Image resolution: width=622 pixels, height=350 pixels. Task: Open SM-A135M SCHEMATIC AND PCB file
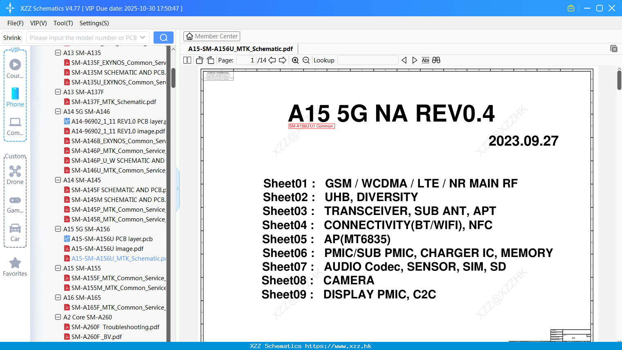pyautogui.click(x=115, y=73)
